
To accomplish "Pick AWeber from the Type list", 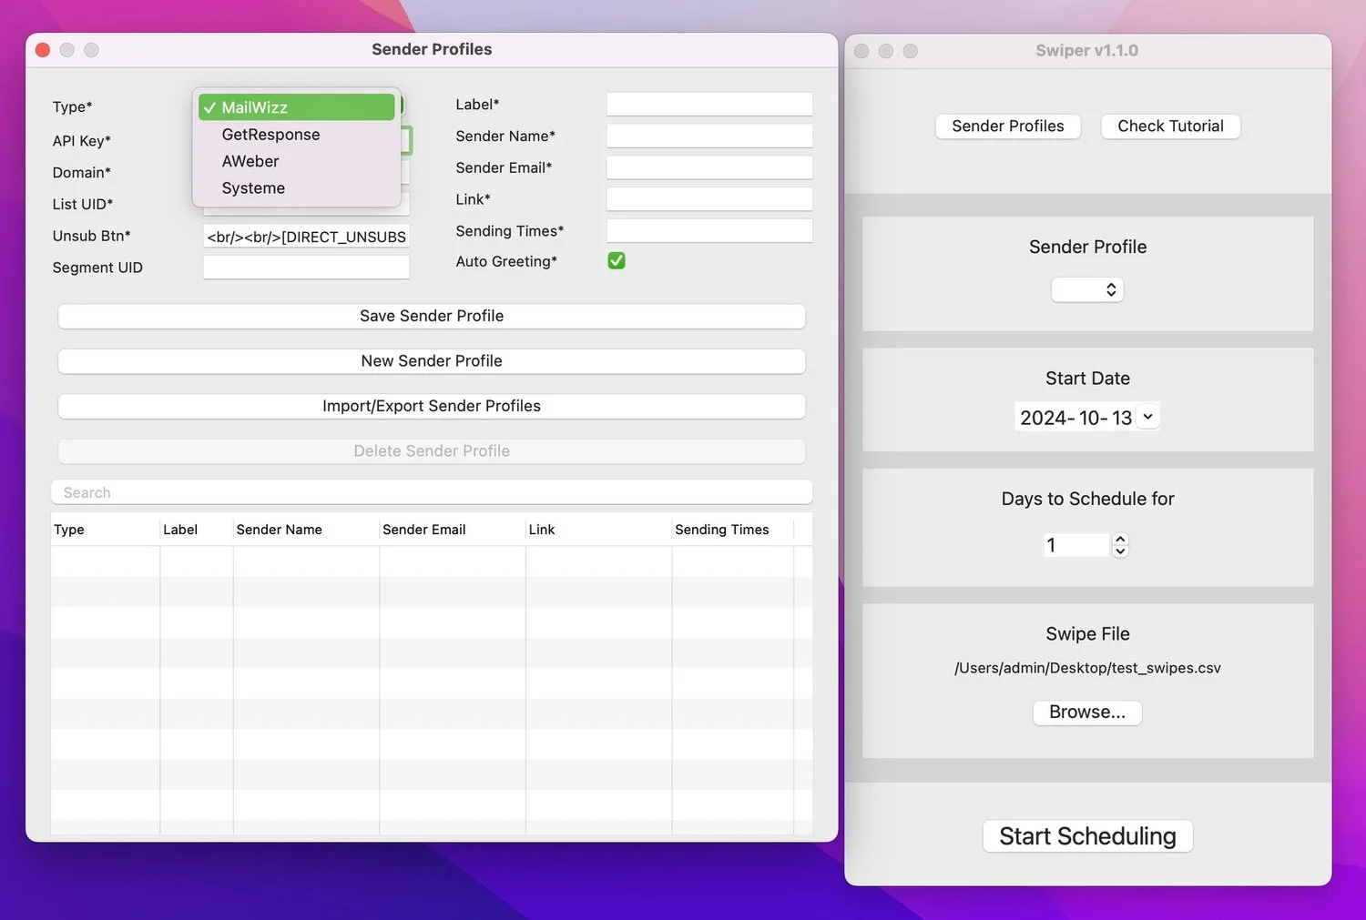I will click(x=297, y=161).
